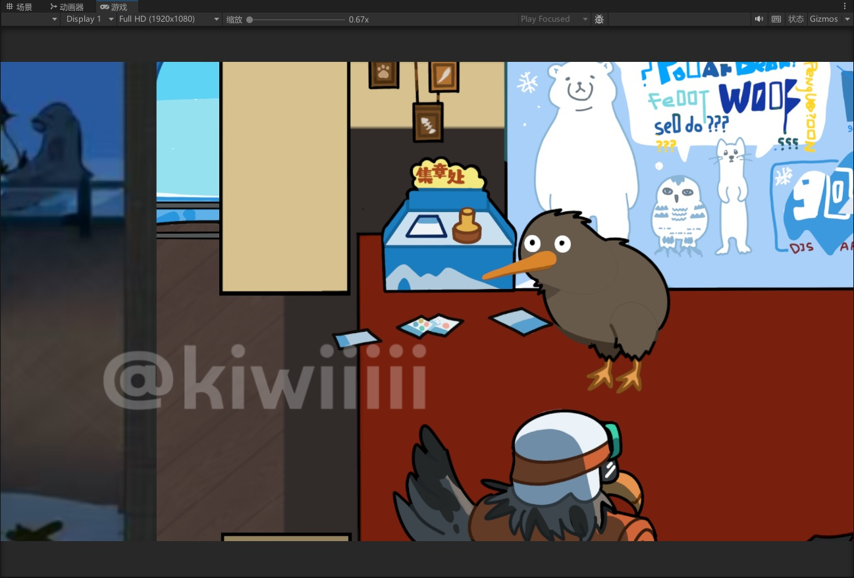Toggle the 状态 (Stats) overlay
854x578 pixels.
tap(796, 19)
